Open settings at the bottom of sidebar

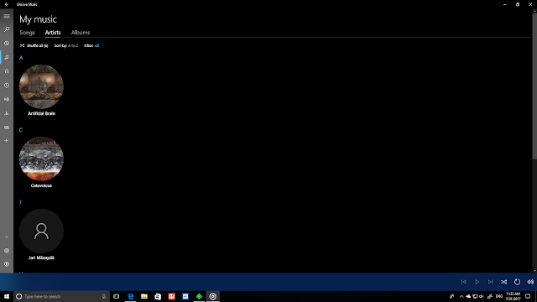(x=7, y=264)
